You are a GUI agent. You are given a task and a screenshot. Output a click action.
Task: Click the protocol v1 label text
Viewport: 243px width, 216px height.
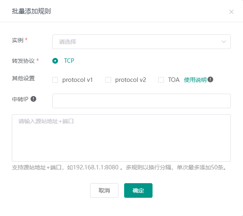tap(77, 80)
